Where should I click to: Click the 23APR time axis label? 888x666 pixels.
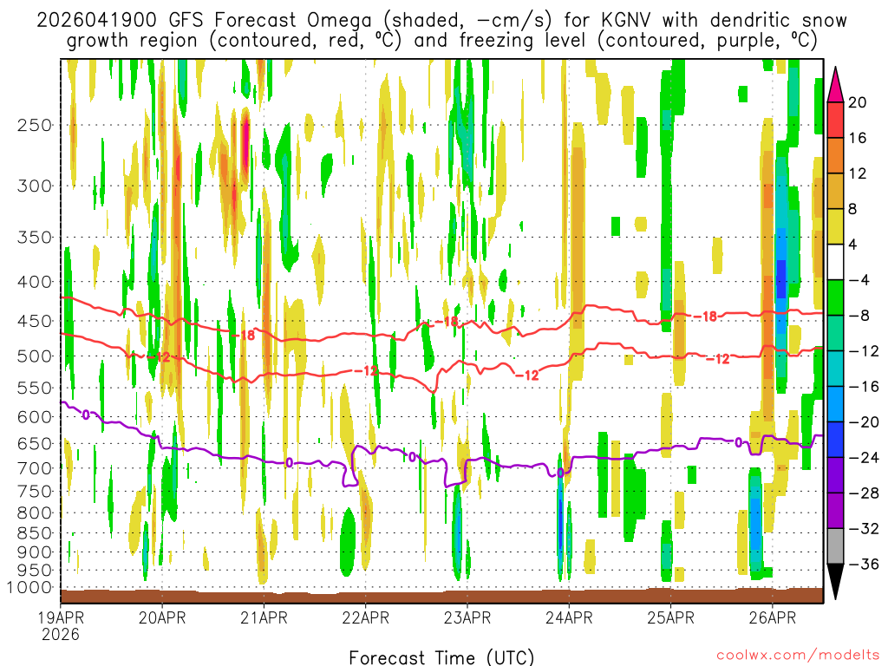(467, 617)
